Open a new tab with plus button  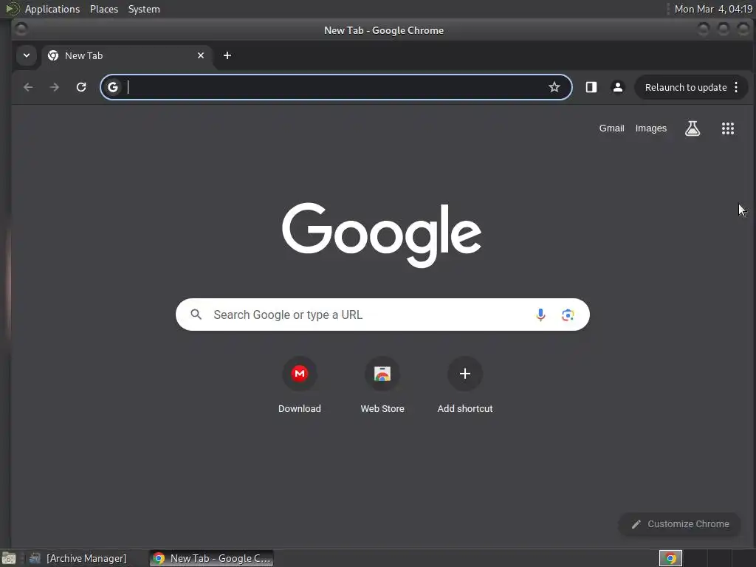tap(227, 55)
